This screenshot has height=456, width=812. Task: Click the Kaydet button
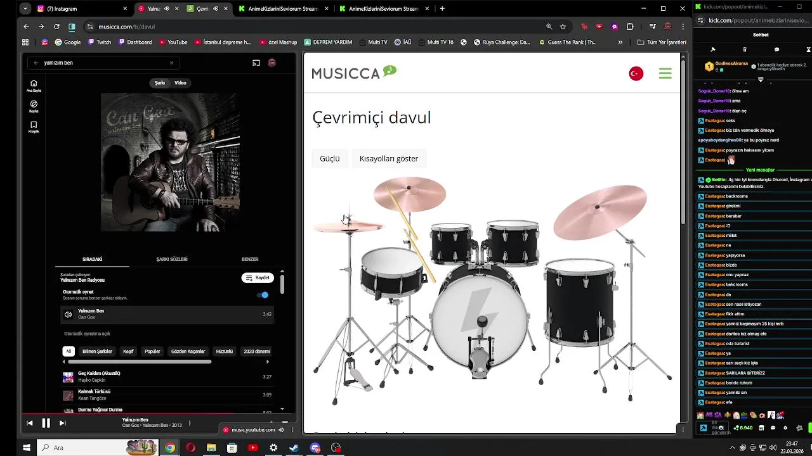258,277
